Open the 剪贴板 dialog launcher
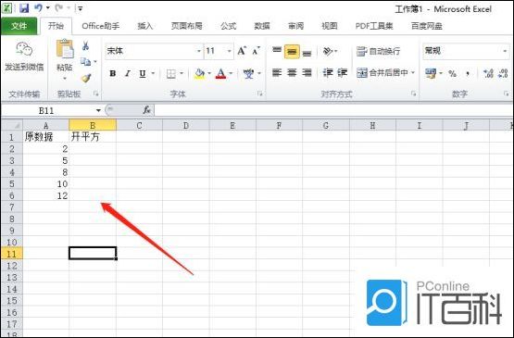The image size is (514, 338). [x=96, y=94]
